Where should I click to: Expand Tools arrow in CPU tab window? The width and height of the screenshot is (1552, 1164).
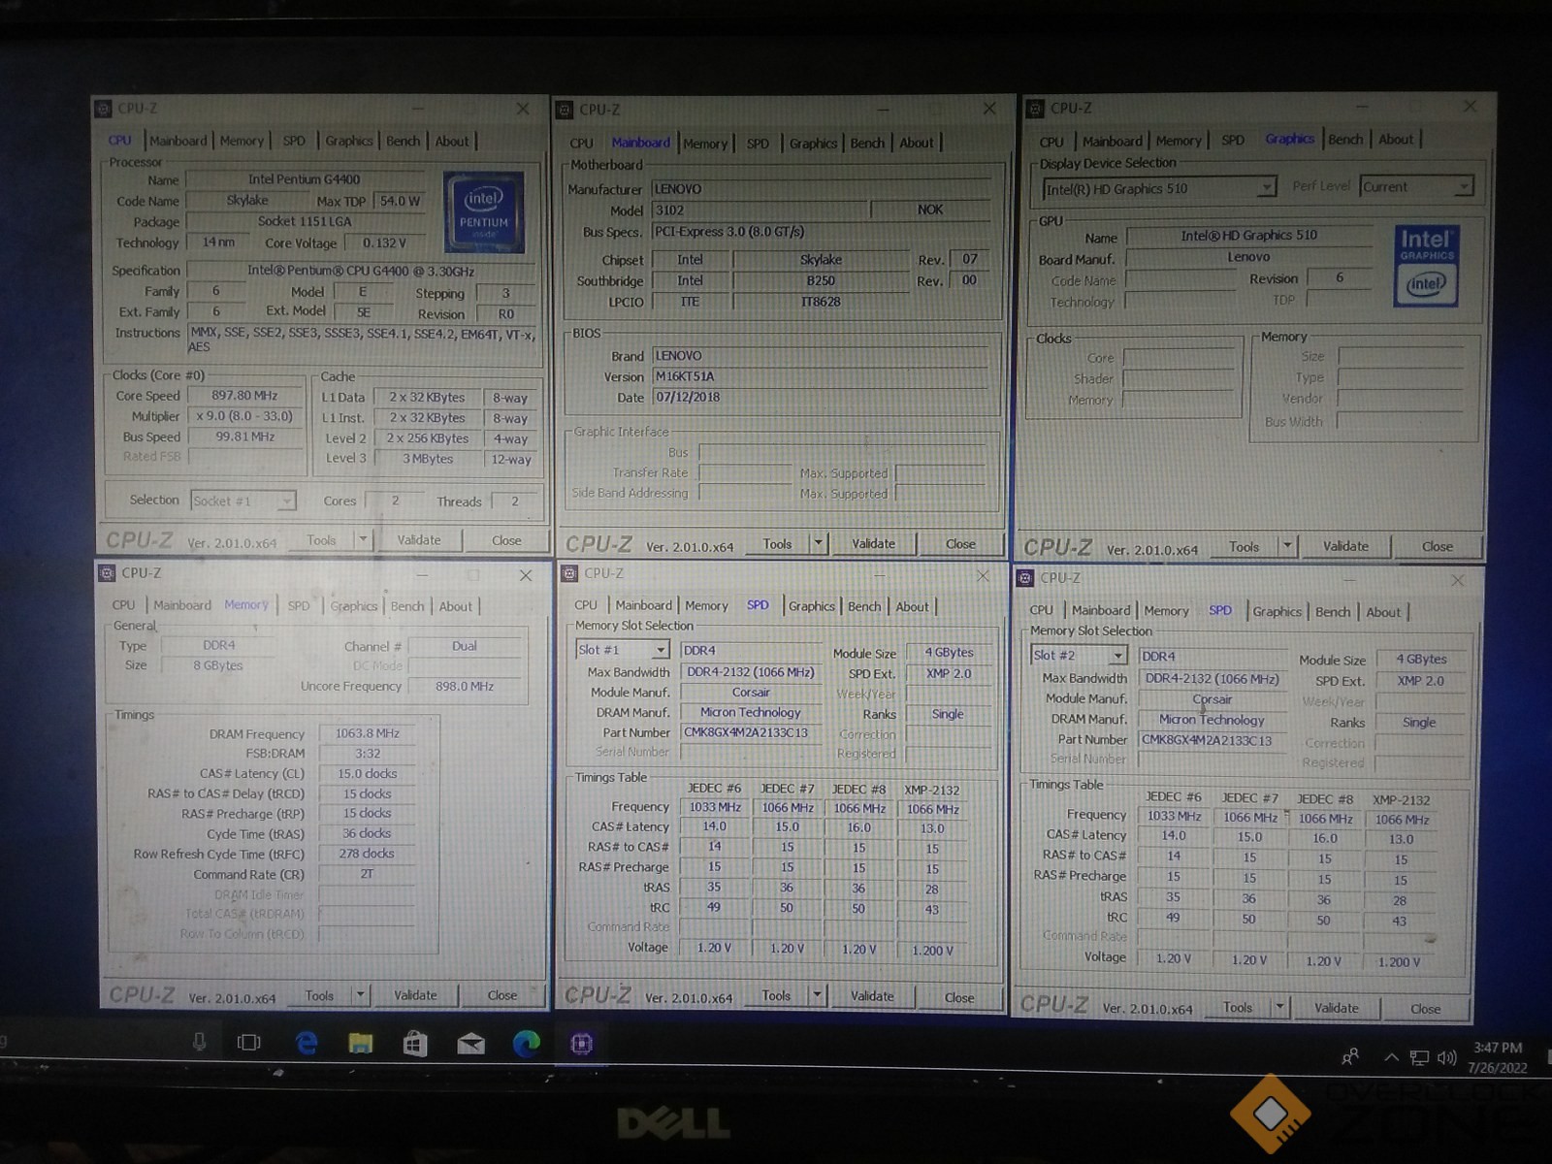(363, 540)
